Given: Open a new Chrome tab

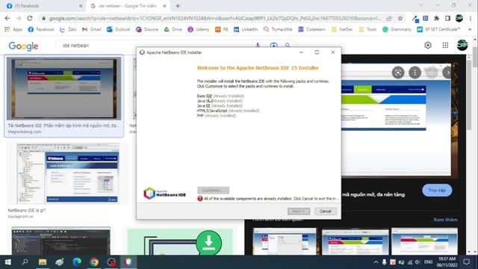Looking at the screenshot, I should pyautogui.click(x=178, y=6).
